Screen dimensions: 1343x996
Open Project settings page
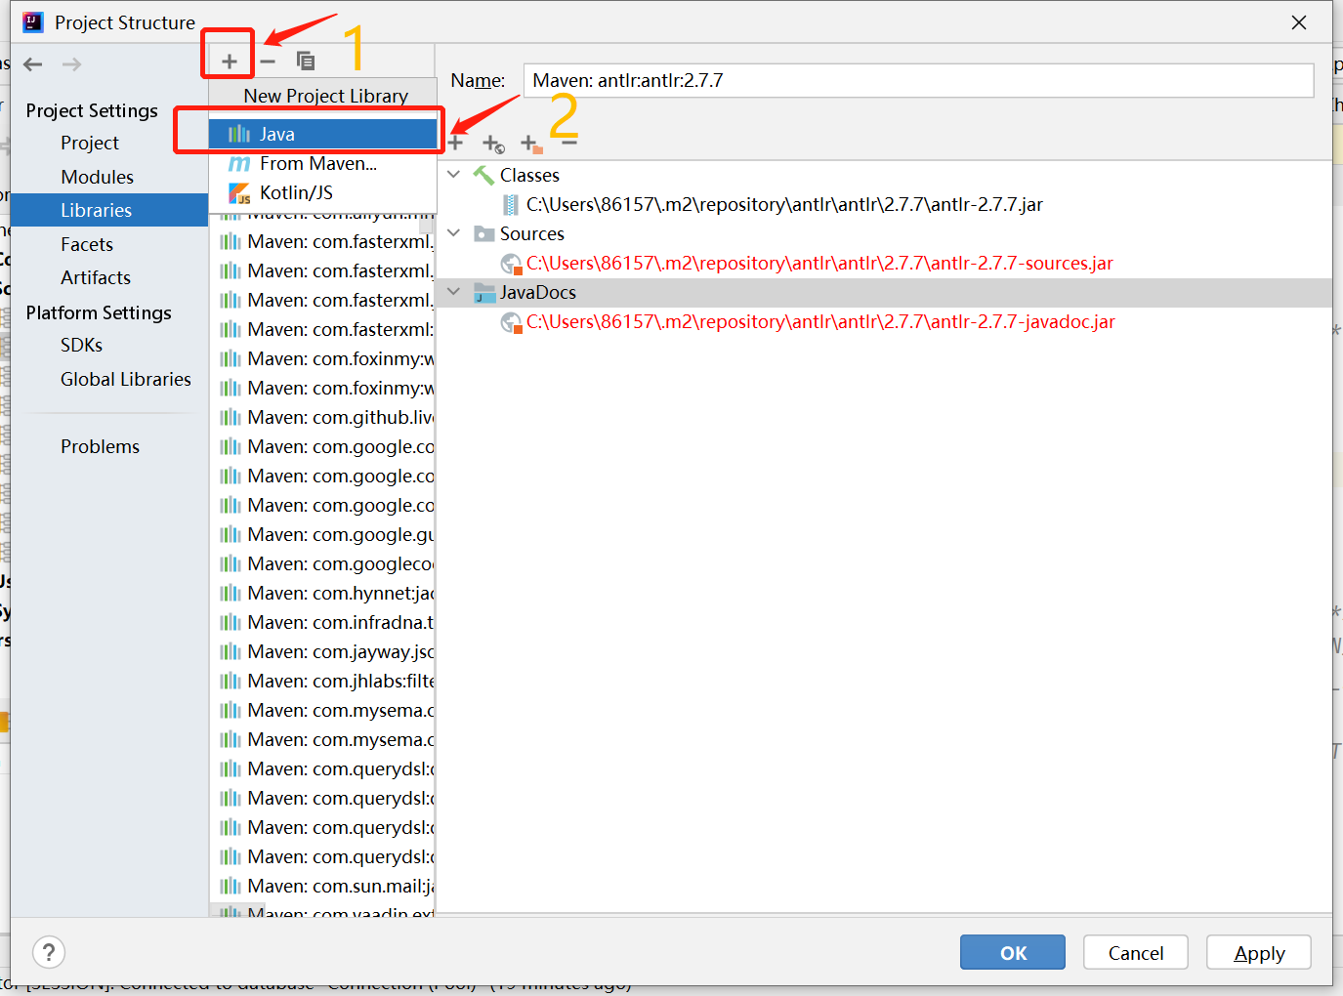[90, 143]
